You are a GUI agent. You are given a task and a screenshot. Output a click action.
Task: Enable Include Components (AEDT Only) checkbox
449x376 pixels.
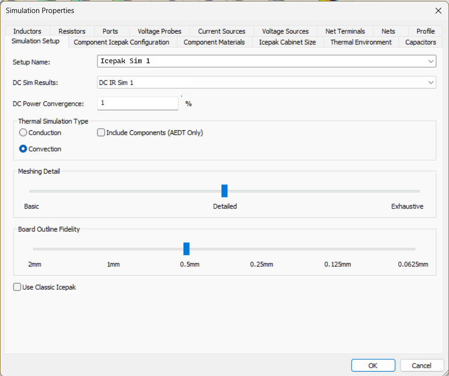pyautogui.click(x=101, y=133)
